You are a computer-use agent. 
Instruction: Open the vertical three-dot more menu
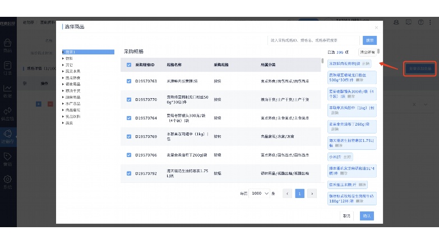pos(430,22)
